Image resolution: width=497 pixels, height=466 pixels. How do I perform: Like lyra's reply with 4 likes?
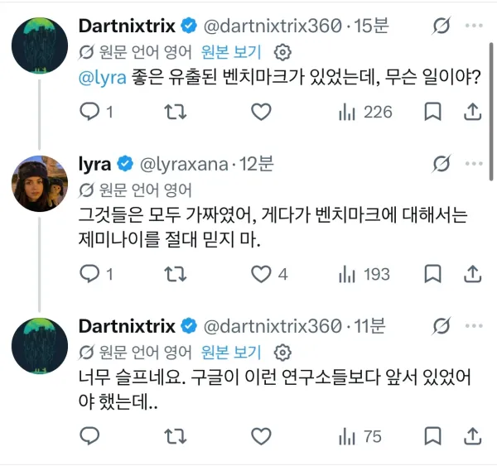click(261, 274)
